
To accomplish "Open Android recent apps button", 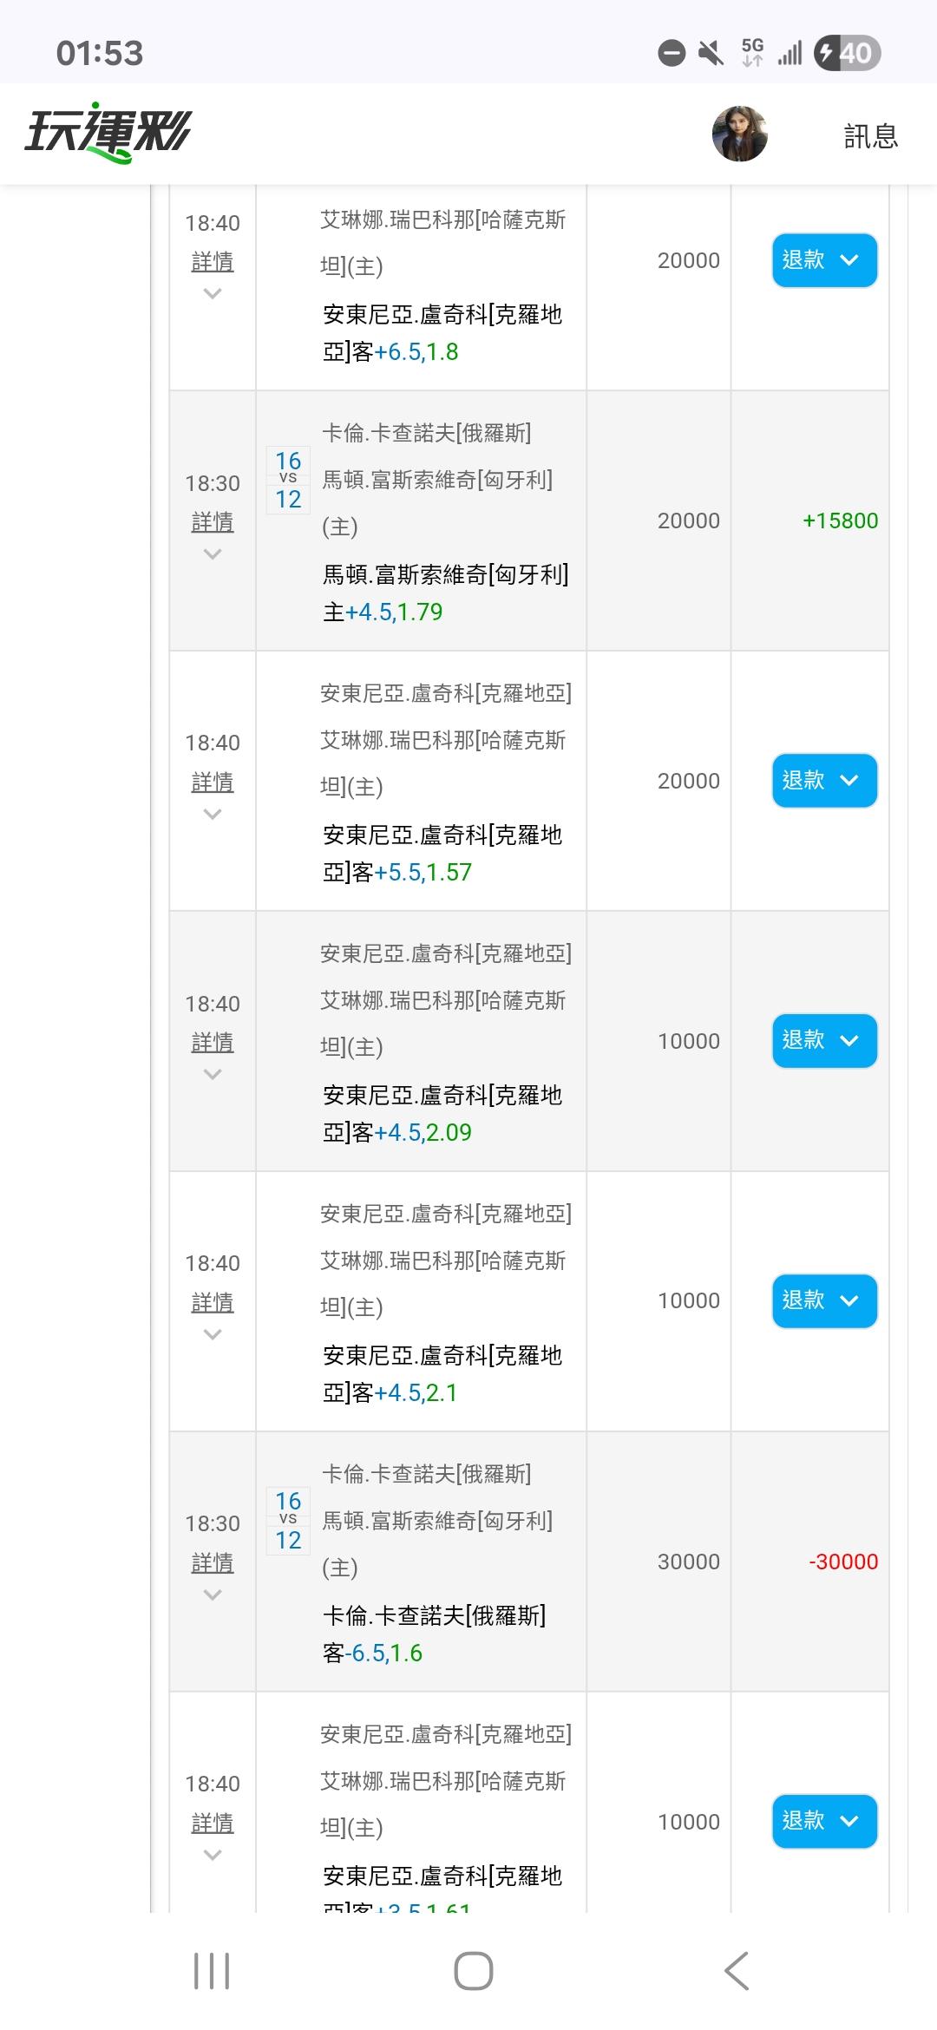I will (212, 1971).
